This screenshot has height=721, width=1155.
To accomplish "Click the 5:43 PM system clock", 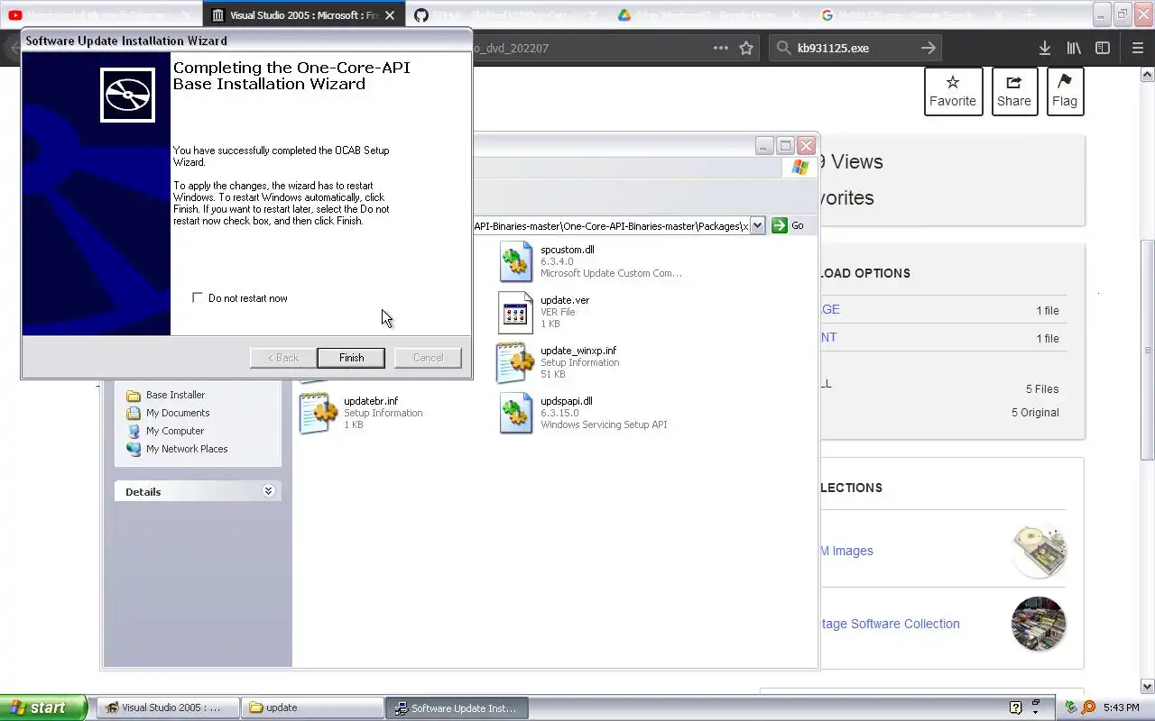I will pyautogui.click(x=1122, y=707).
